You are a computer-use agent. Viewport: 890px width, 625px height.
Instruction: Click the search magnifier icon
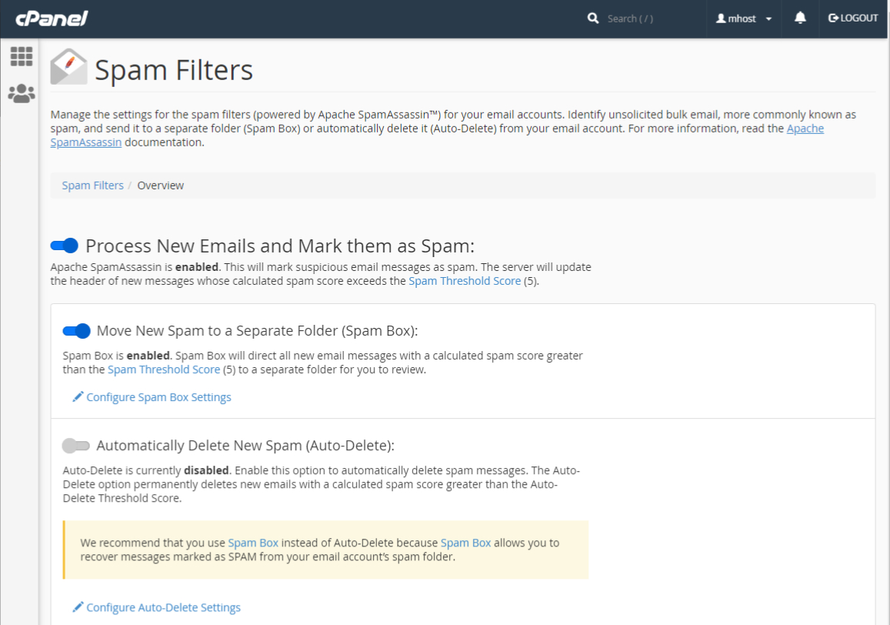(593, 18)
